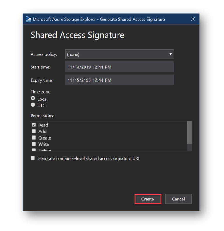224x231 pixels.
Task: Check the Create permission checkbox
Action: tap(34, 138)
